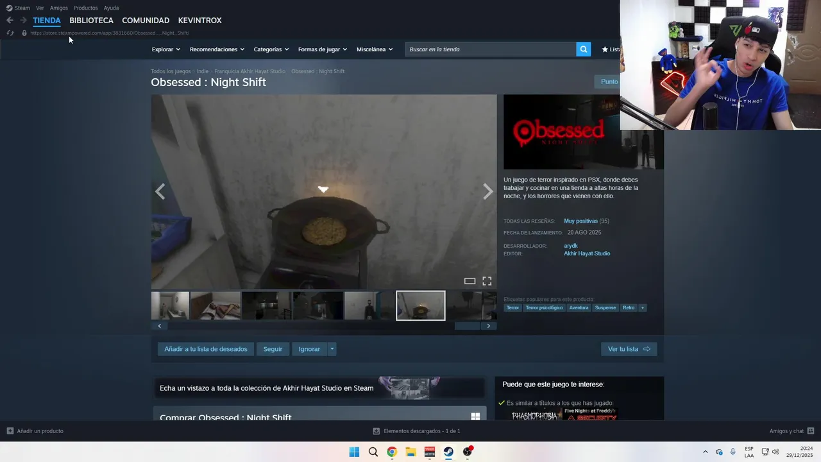Click the Steam store URL address text

[x=110, y=33]
